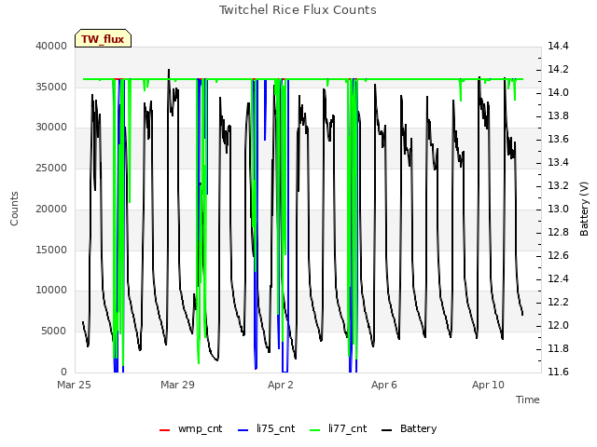Click the Time x-axis title

pyautogui.click(x=528, y=400)
